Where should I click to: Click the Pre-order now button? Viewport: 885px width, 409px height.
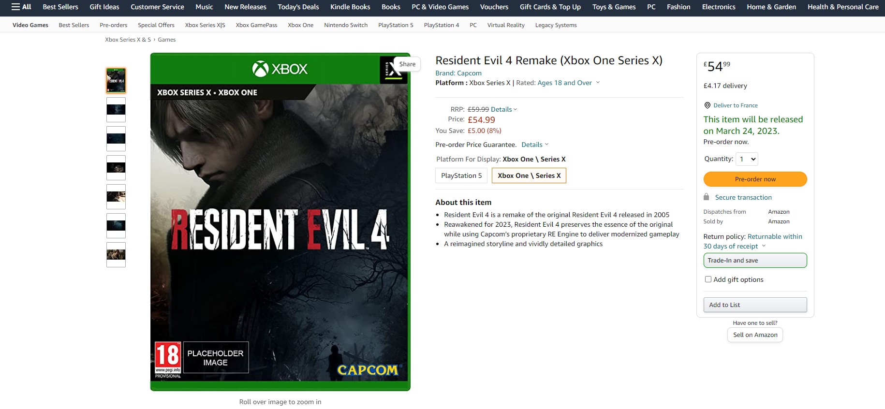pos(754,179)
